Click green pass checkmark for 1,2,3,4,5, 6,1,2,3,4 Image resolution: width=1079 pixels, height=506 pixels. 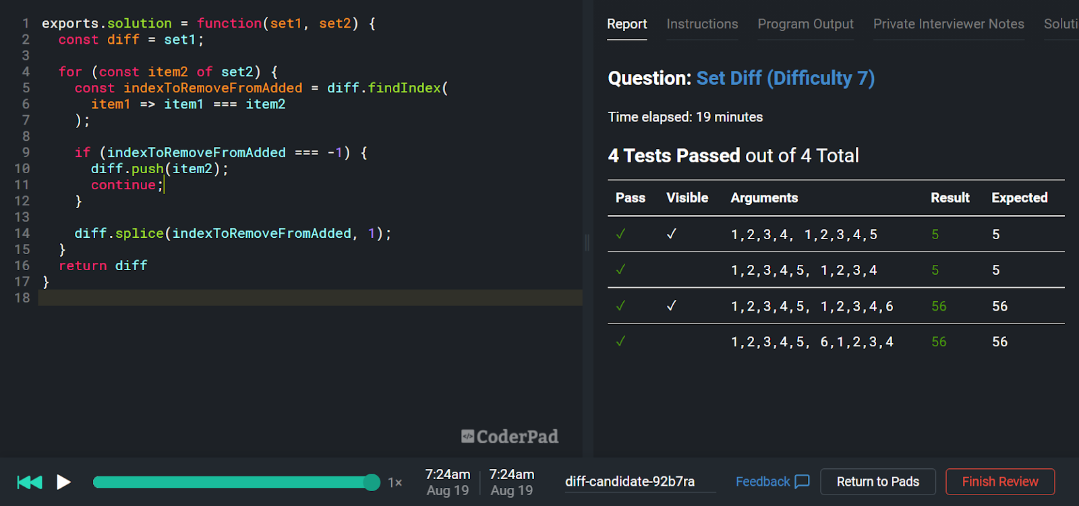point(620,342)
